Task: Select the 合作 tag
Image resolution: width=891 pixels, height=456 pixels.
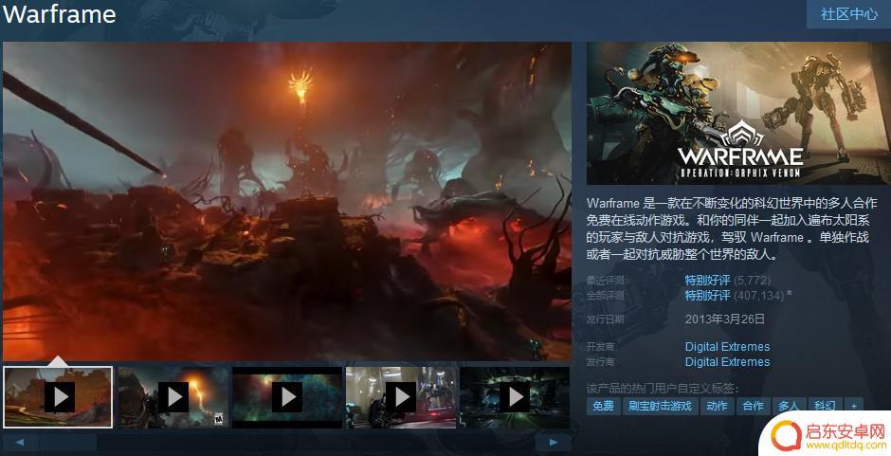Action: pos(753,406)
